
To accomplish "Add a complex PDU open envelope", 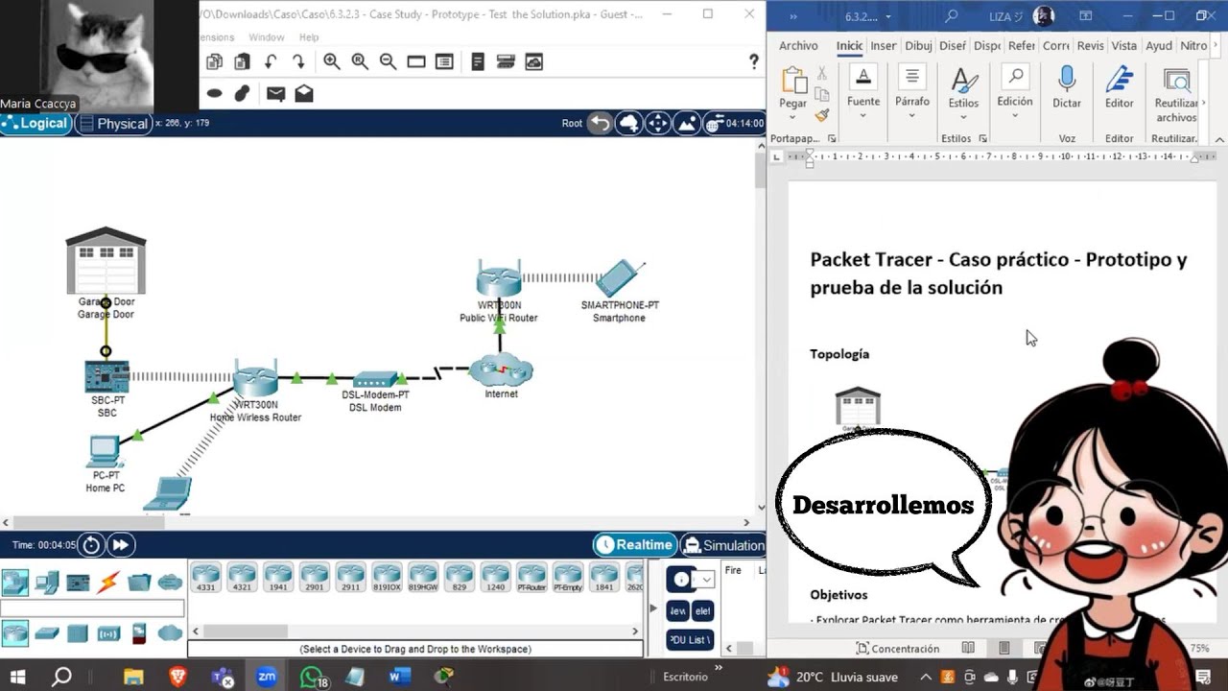I will tap(304, 93).
